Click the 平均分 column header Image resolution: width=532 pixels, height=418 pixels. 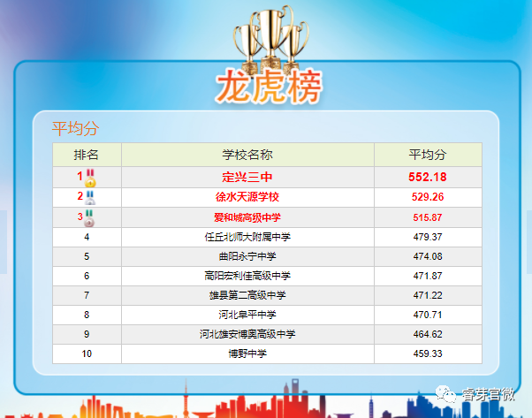pos(428,155)
